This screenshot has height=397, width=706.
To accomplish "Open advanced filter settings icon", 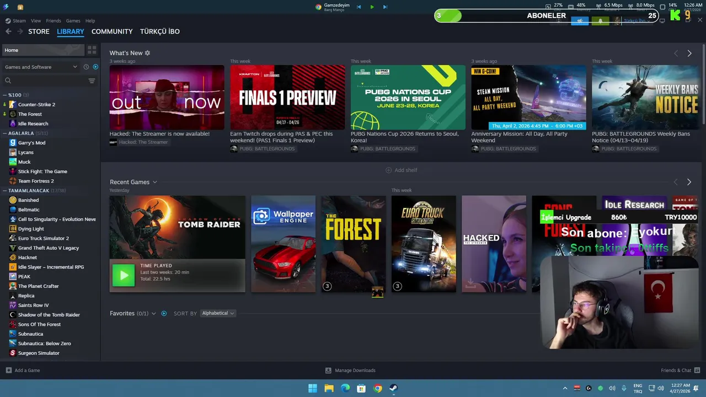I will click(x=92, y=81).
